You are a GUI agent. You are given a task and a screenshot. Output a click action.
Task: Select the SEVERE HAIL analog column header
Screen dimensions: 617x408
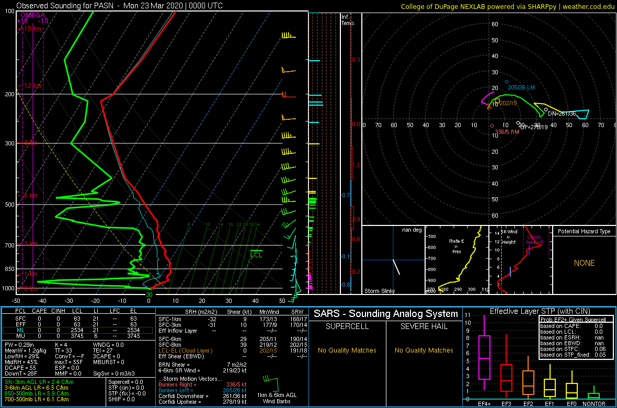(x=424, y=326)
